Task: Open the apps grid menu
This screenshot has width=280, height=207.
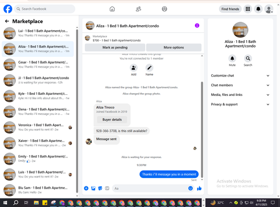Action: click(x=248, y=9)
